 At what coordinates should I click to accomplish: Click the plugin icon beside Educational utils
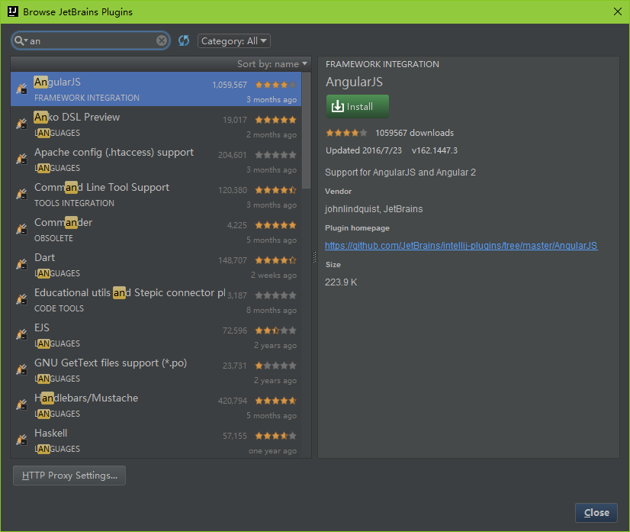pyautogui.click(x=21, y=299)
